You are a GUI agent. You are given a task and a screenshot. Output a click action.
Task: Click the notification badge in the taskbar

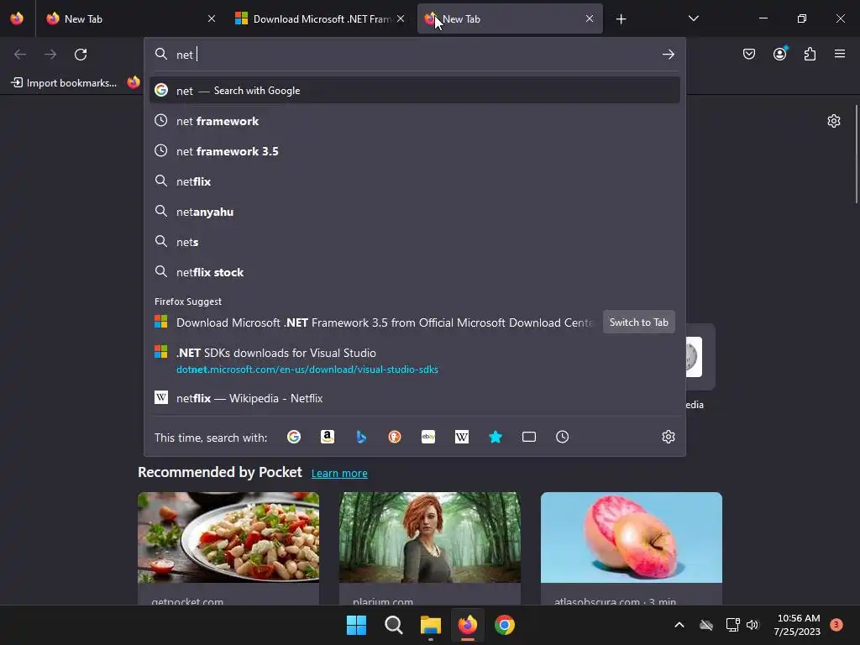pyautogui.click(x=836, y=625)
